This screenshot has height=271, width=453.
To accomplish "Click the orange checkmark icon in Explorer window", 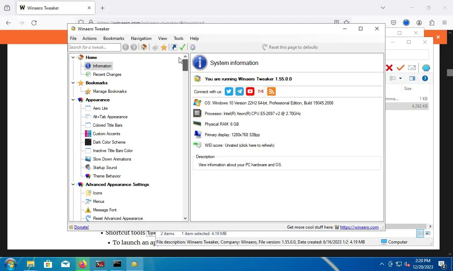I will point(401,68).
